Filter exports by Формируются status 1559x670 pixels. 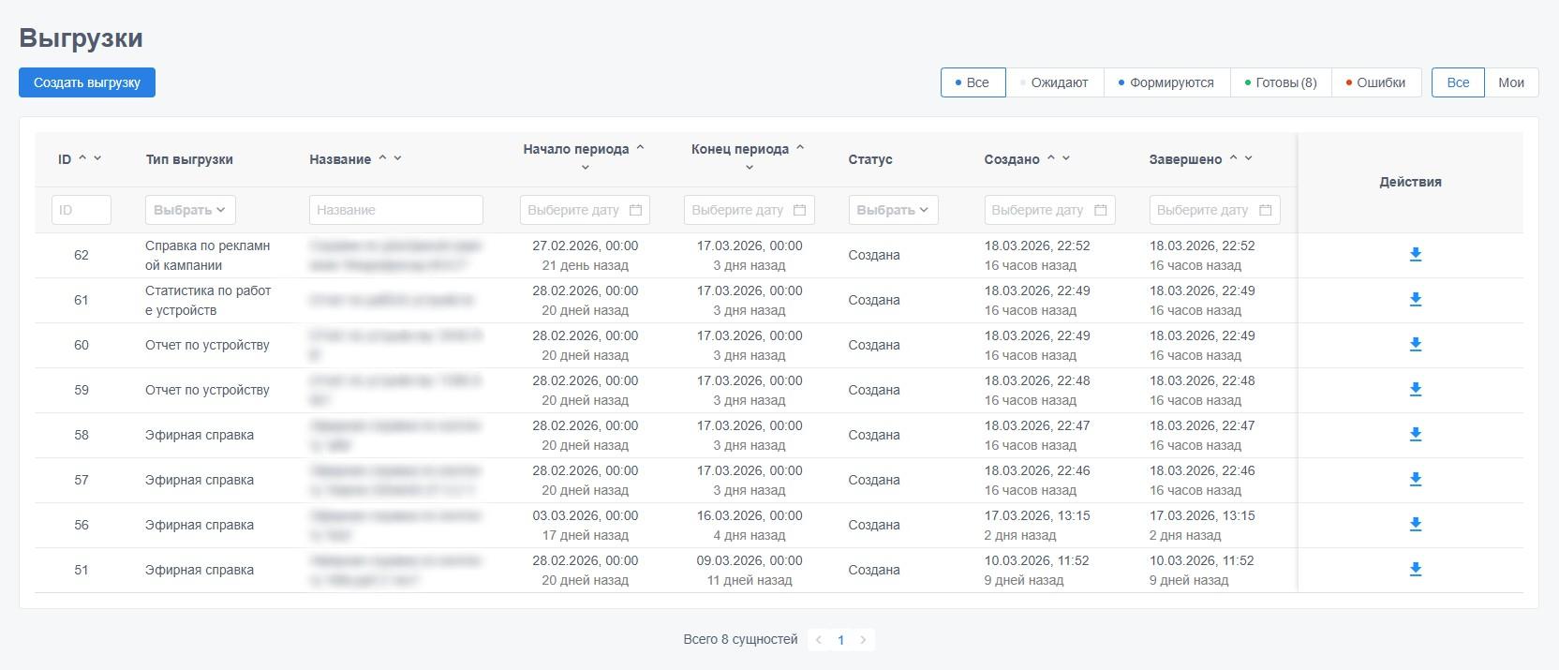tap(1167, 82)
